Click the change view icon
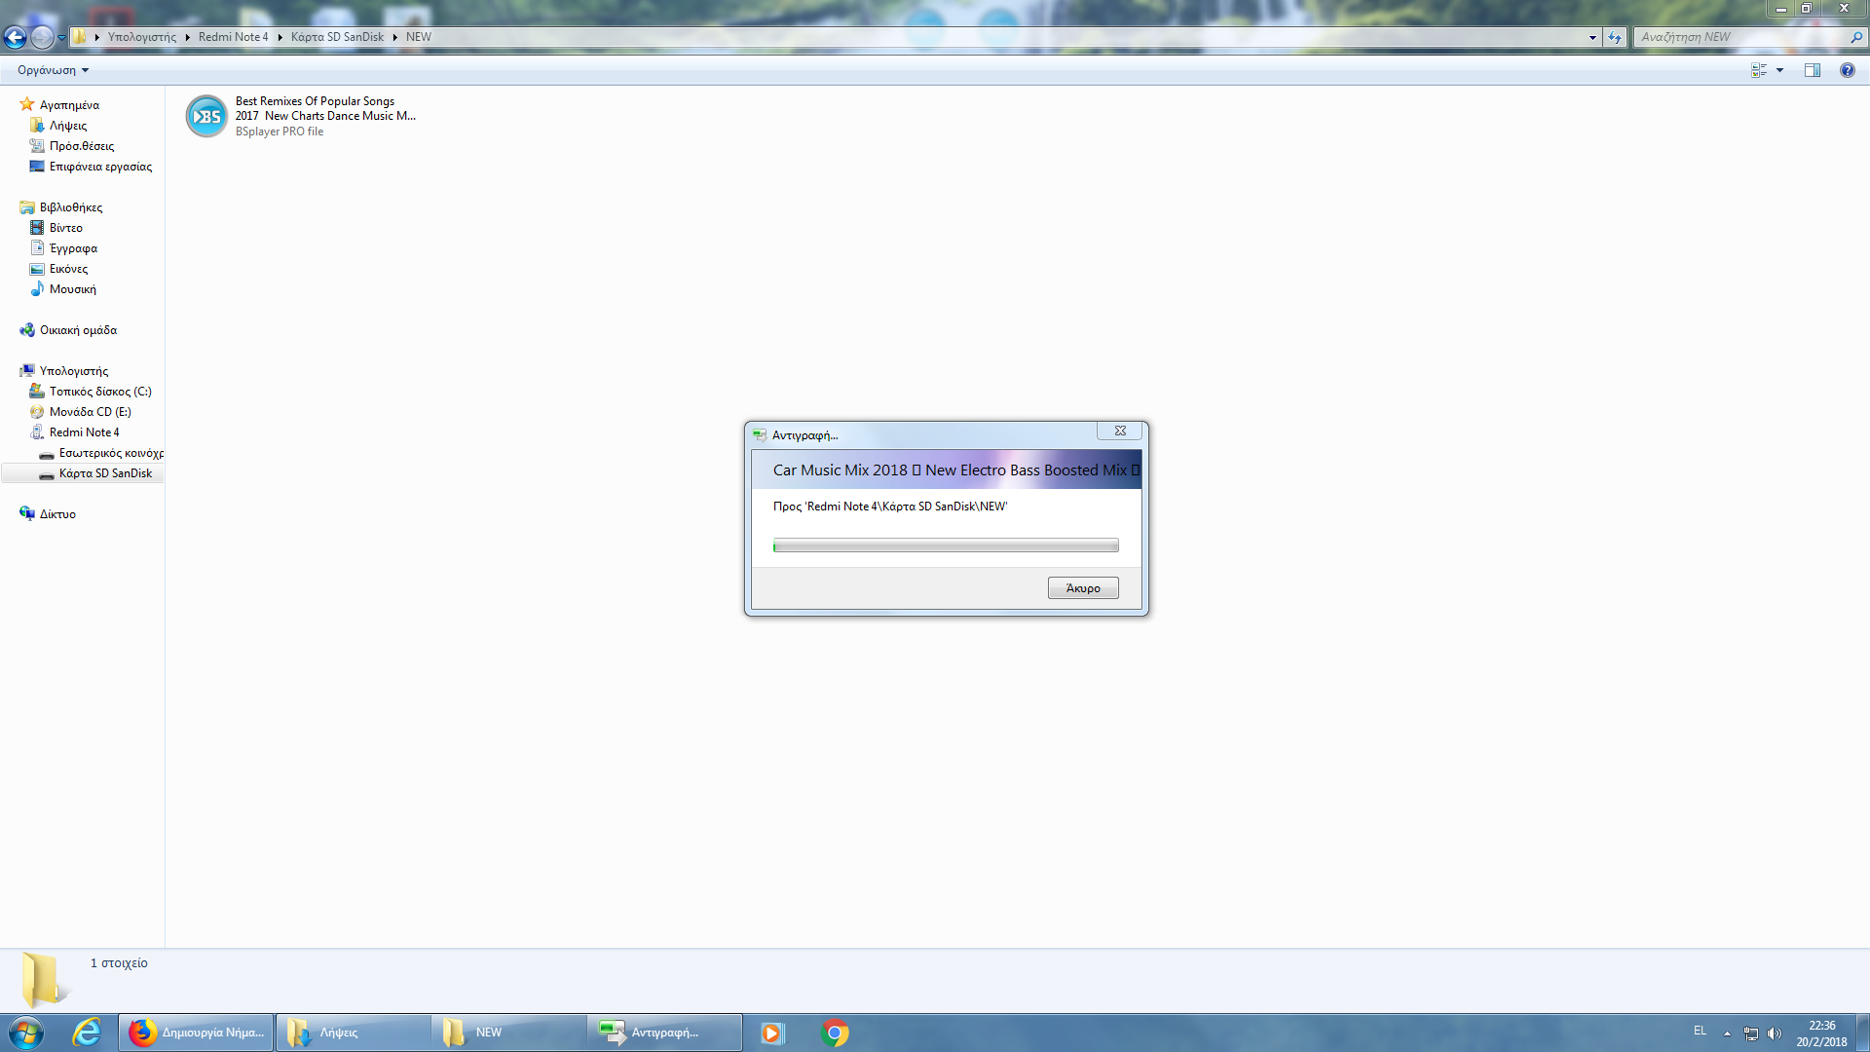 point(1759,70)
